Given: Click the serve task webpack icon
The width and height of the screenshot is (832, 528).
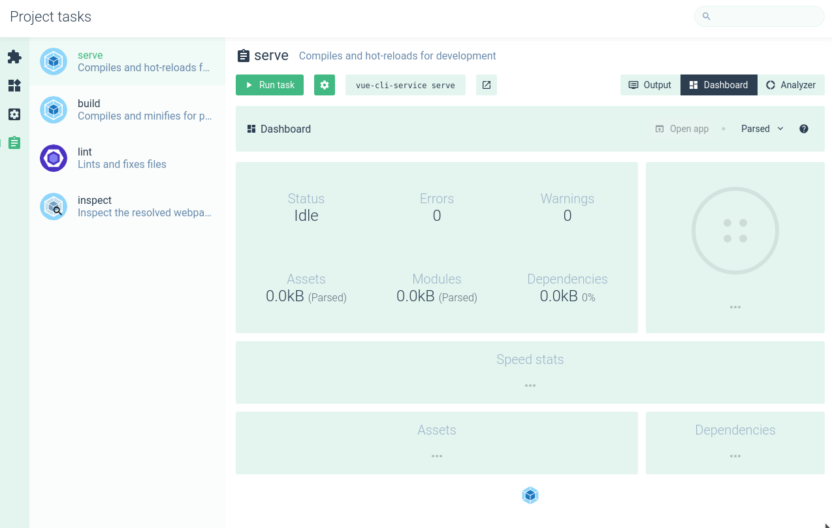Looking at the screenshot, I should pos(54,61).
